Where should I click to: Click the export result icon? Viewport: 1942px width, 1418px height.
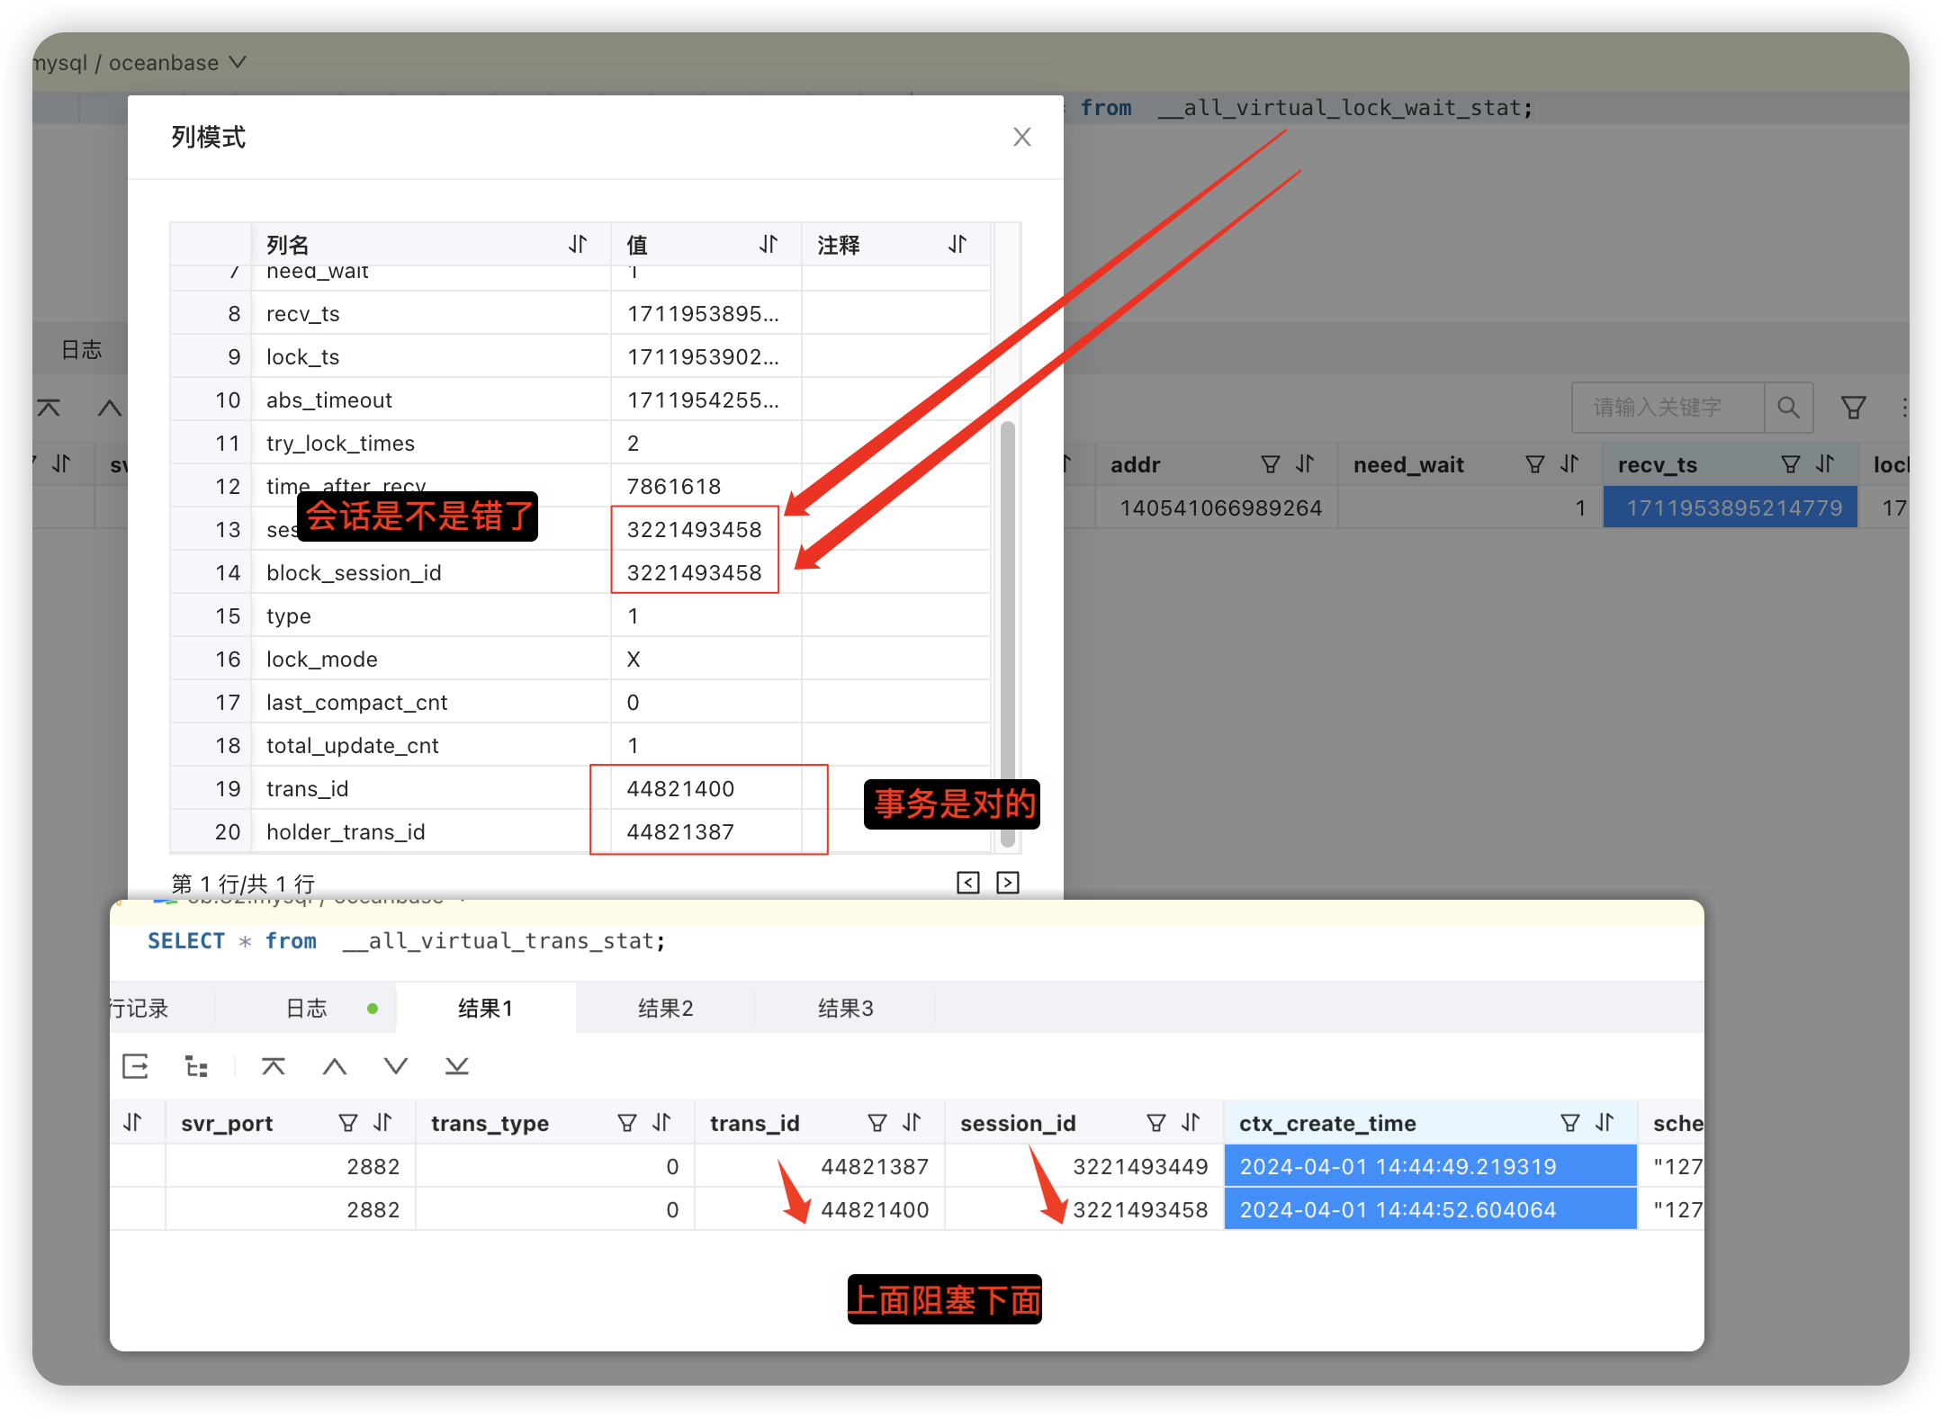(x=135, y=1066)
